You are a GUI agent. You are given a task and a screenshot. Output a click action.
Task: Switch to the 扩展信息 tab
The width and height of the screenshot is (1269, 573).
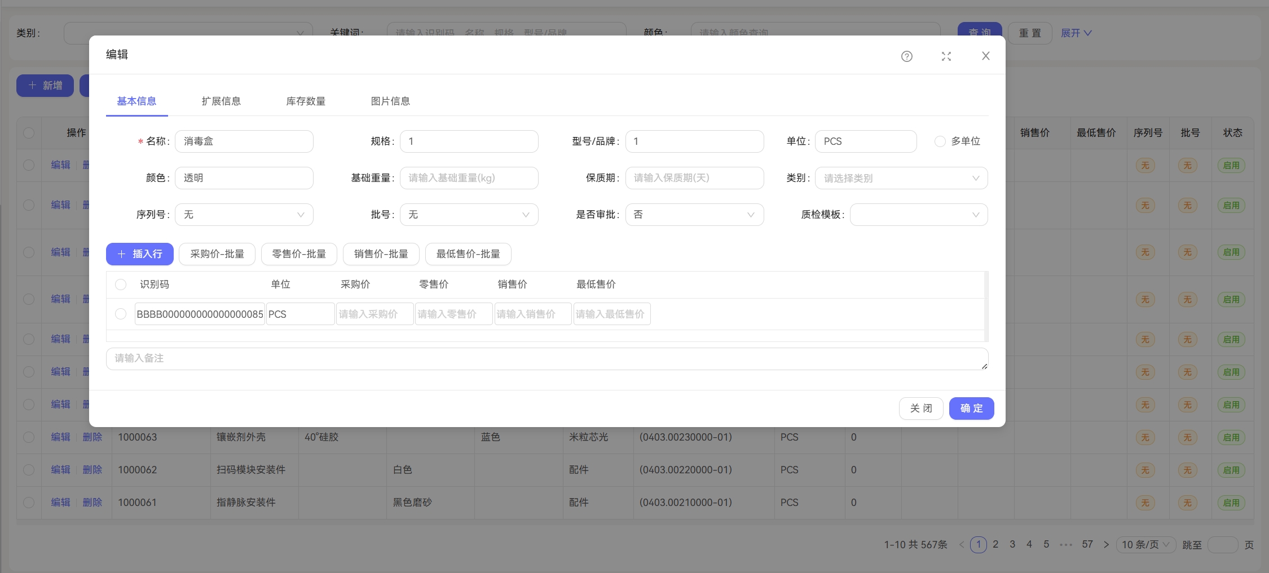[x=222, y=101]
